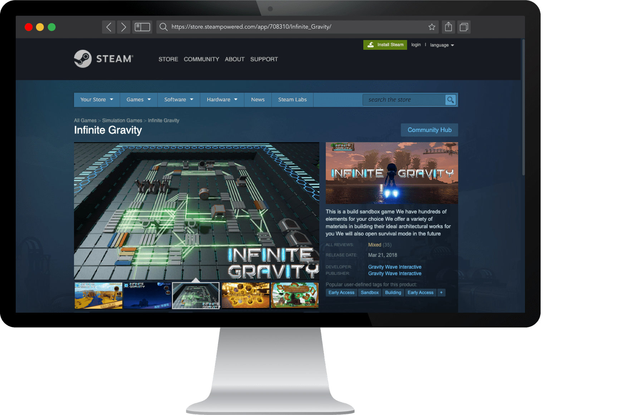Screen dimensions: 629x415
Task: Open publisher Gravity Wave Interactive link
Action: [x=395, y=274]
